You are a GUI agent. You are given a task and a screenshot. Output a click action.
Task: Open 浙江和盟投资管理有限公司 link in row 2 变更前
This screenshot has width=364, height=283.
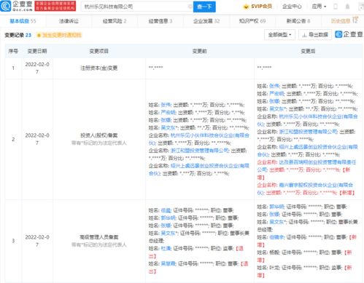[x=200, y=151]
